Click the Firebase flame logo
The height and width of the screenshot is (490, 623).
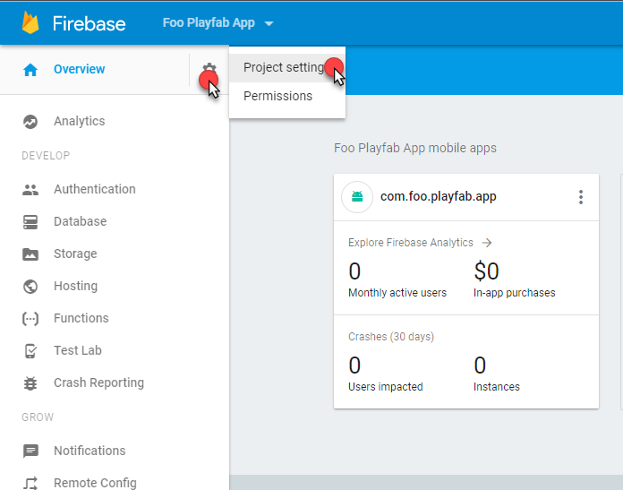click(30, 22)
